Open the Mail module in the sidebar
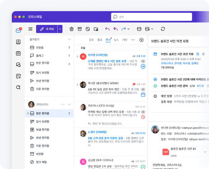209x169 pixels. (x=18, y=30)
